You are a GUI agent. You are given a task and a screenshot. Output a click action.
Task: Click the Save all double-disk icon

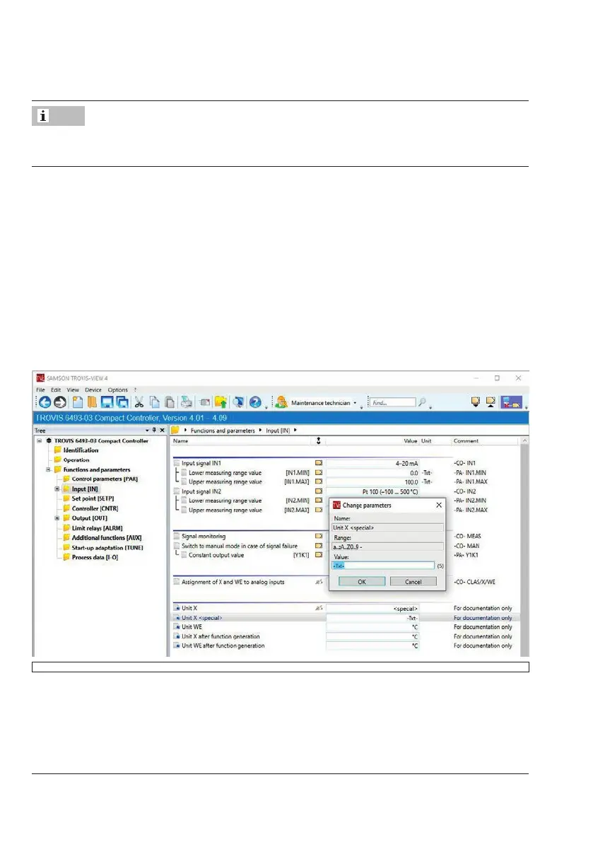(122, 402)
